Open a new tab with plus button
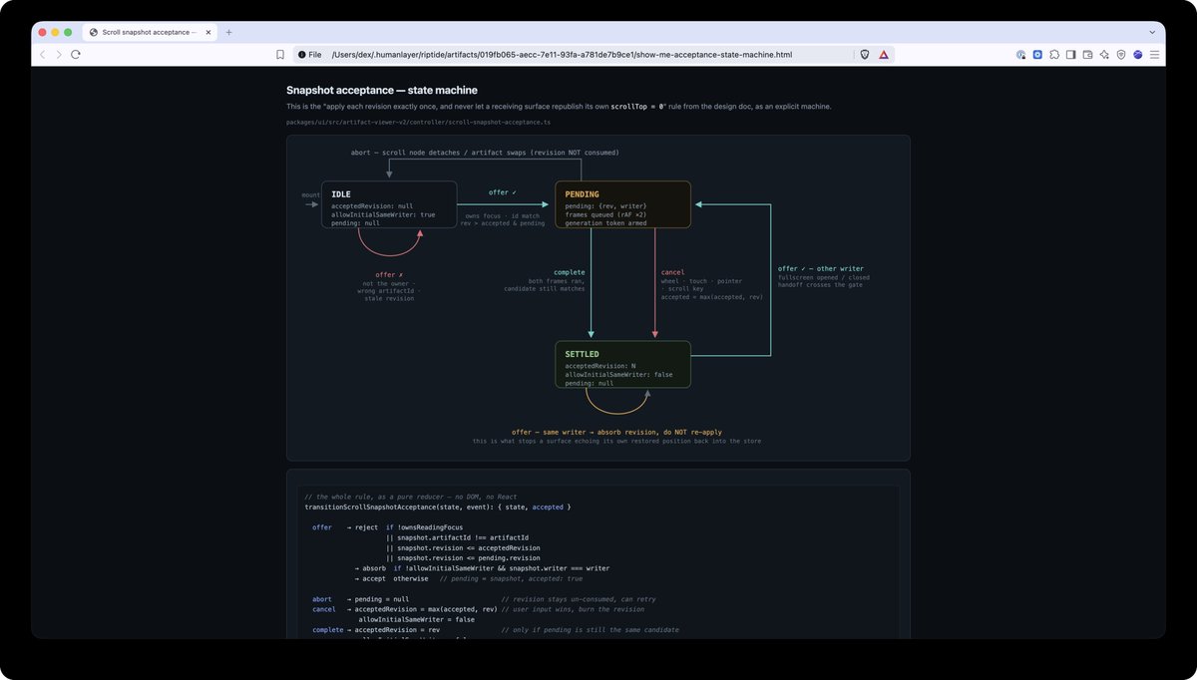The height and width of the screenshot is (680, 1197). (229, 32)
